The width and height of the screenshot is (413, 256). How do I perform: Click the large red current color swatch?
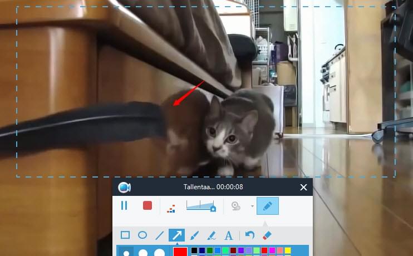pyautogui.click(x=180, y=252)
